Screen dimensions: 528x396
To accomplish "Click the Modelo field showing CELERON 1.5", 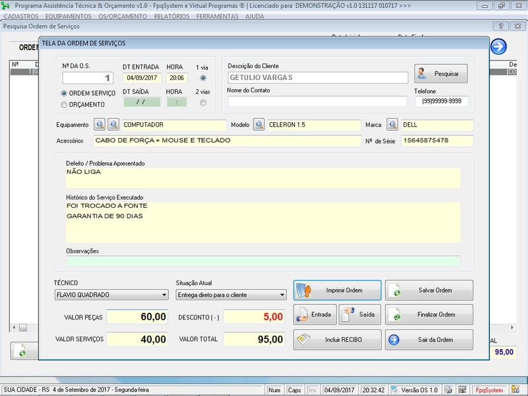I will 314,125.
